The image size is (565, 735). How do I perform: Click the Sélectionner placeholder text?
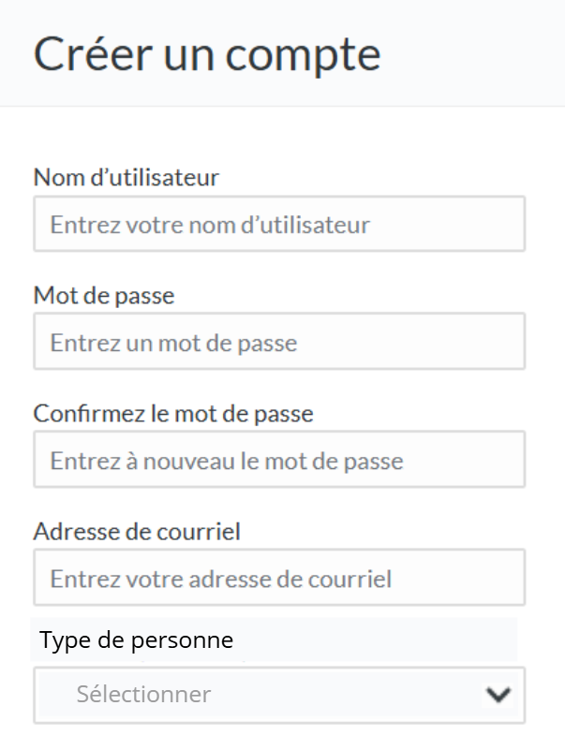tap(143, 695)
